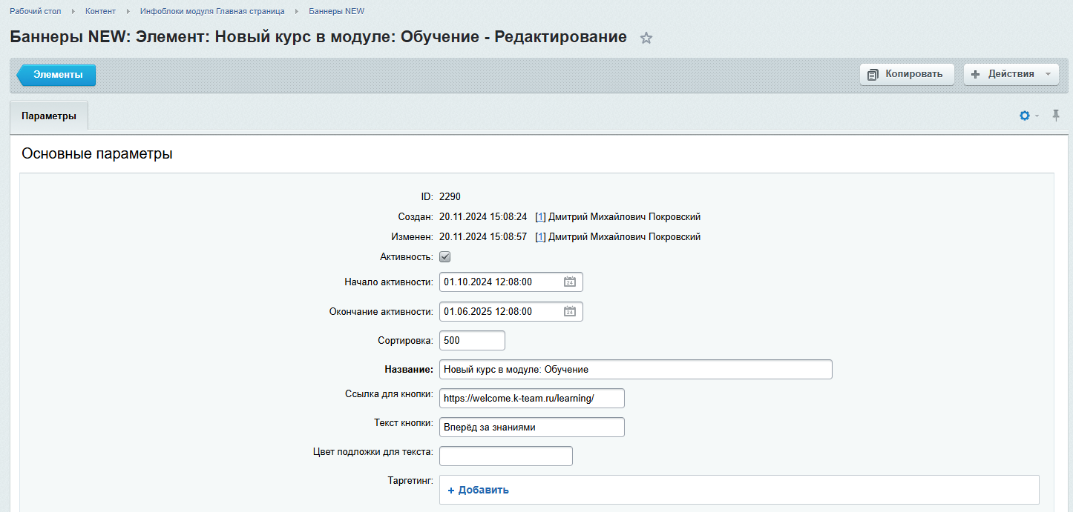Open creator user link [1] in Создан row
Screen dimensions: 1073x512
[540, 217]
